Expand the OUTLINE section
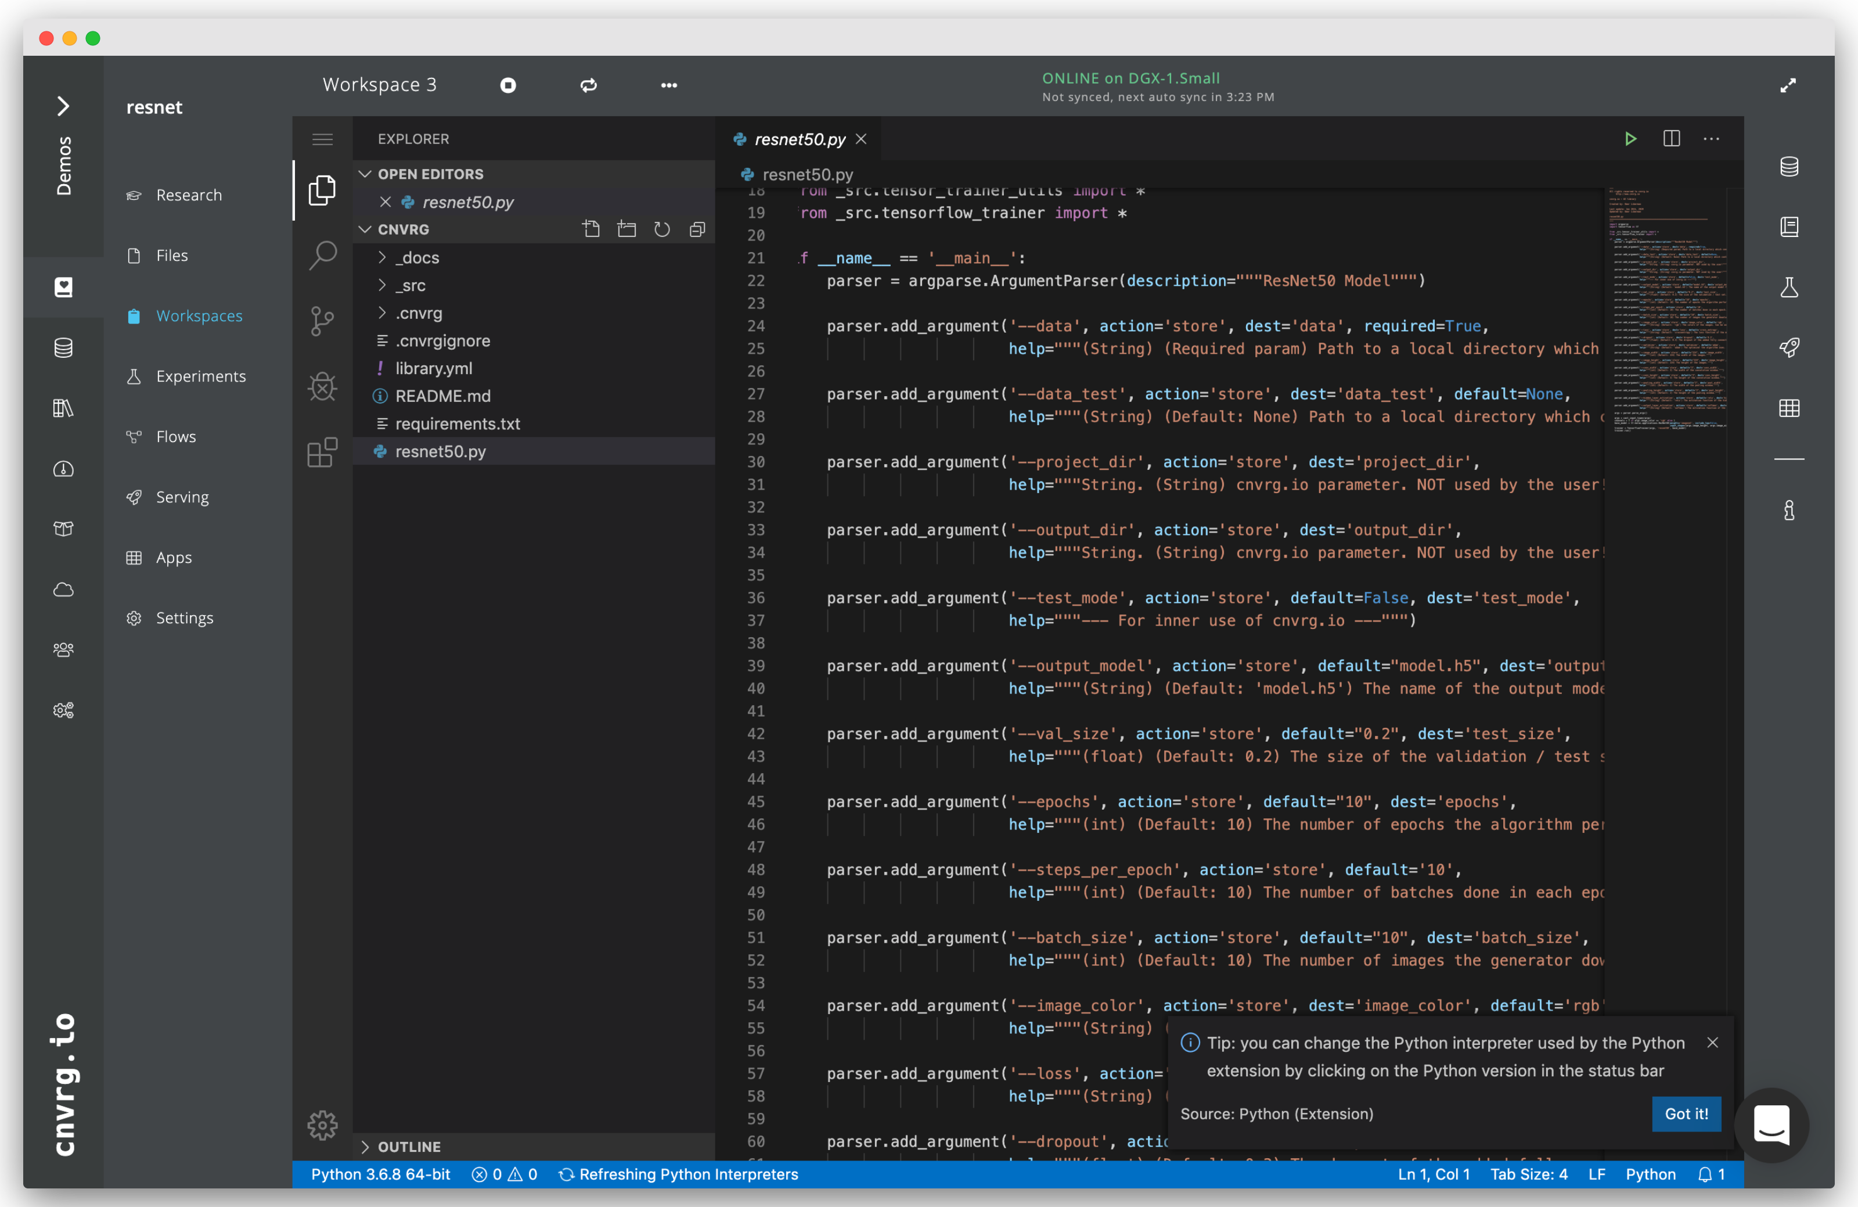The width and height of the screenshot is (1858, 1207). pos(409,1146)
